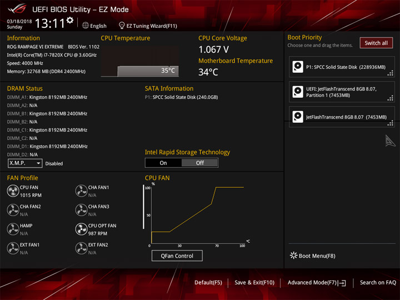
Task: Select UEFI: JetFlashTranscend Partition 1 boot entry
Action: pyautogui.click(x=342, y=92)
